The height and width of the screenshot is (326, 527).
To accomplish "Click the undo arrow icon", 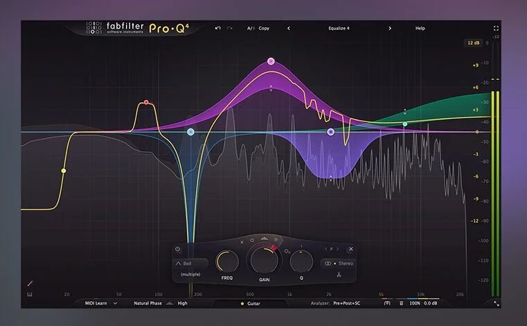I will [x=218, y=28].
